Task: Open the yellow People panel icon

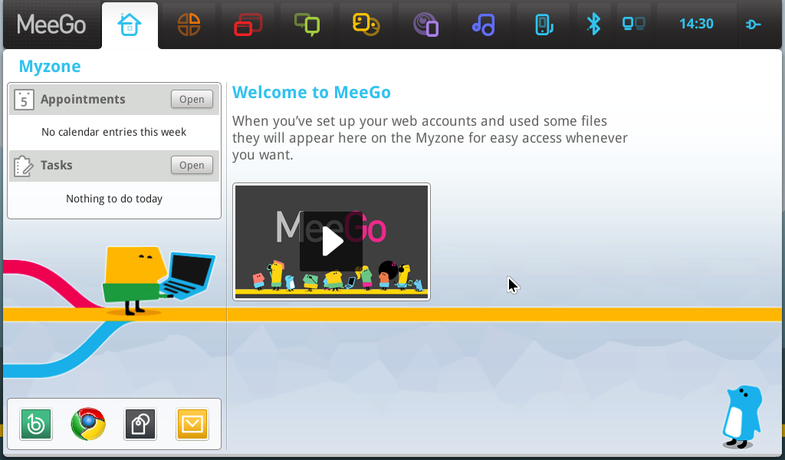Action: (366, 25)
